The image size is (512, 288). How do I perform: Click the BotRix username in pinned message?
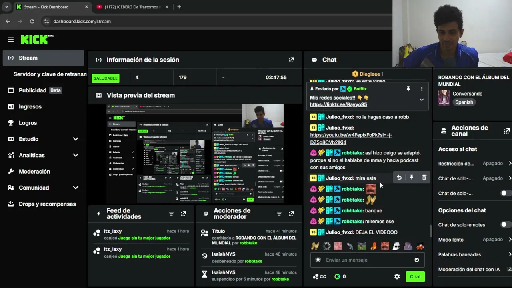[360, 89]
